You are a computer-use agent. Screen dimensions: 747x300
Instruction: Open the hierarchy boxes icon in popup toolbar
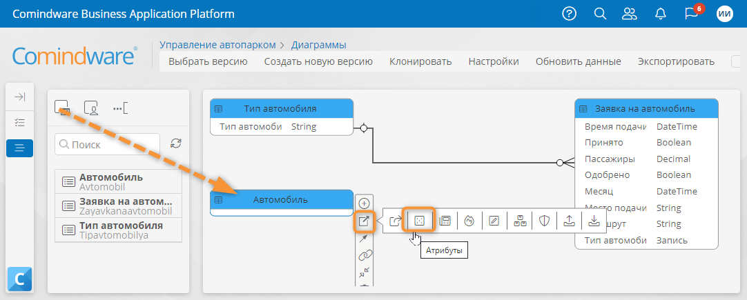[519, 221]
